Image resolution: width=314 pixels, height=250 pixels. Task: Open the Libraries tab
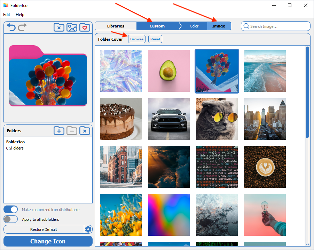click(116, 26)
